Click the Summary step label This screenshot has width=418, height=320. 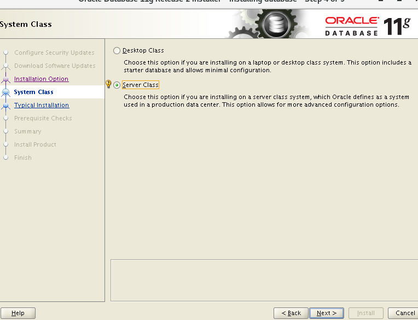tap(28, 131)
